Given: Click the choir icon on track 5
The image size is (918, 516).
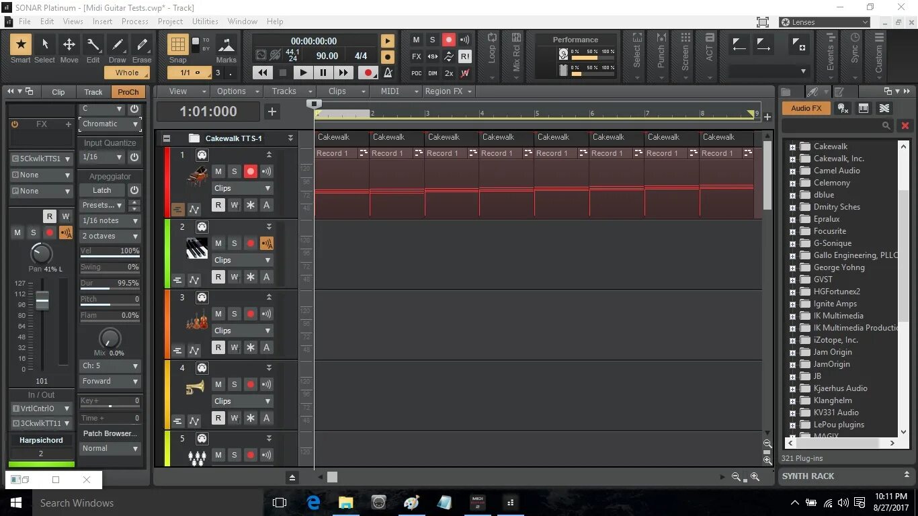Looking at the screenshot, I should 197,458.
